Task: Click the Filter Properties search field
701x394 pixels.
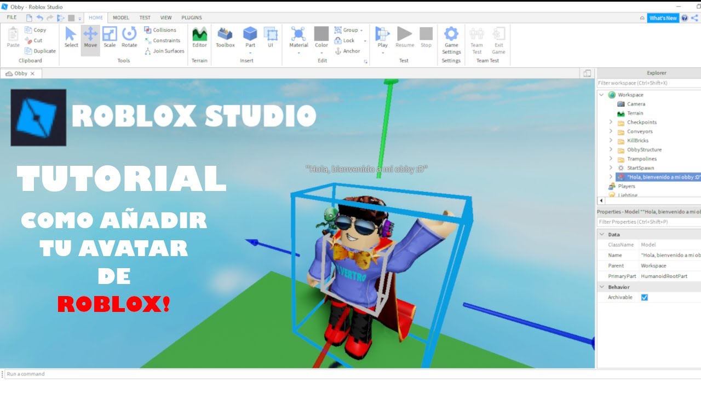Action: [649, 222]
